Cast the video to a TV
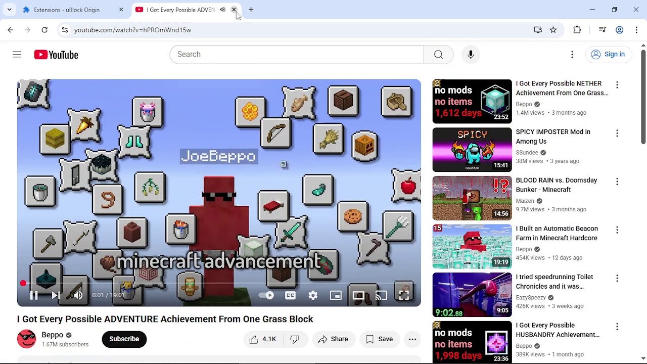This screenshot has height=364, width=647. (381, 296)
